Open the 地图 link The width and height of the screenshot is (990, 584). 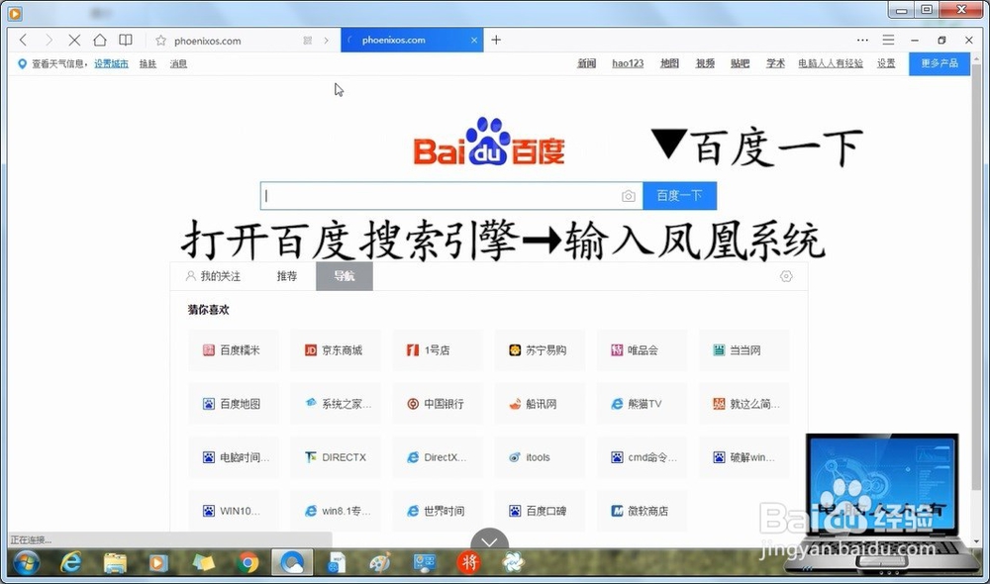[669, 63]
